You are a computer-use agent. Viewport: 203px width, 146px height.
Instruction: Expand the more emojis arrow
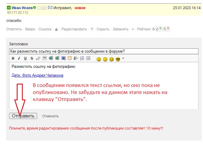[123, 58]
